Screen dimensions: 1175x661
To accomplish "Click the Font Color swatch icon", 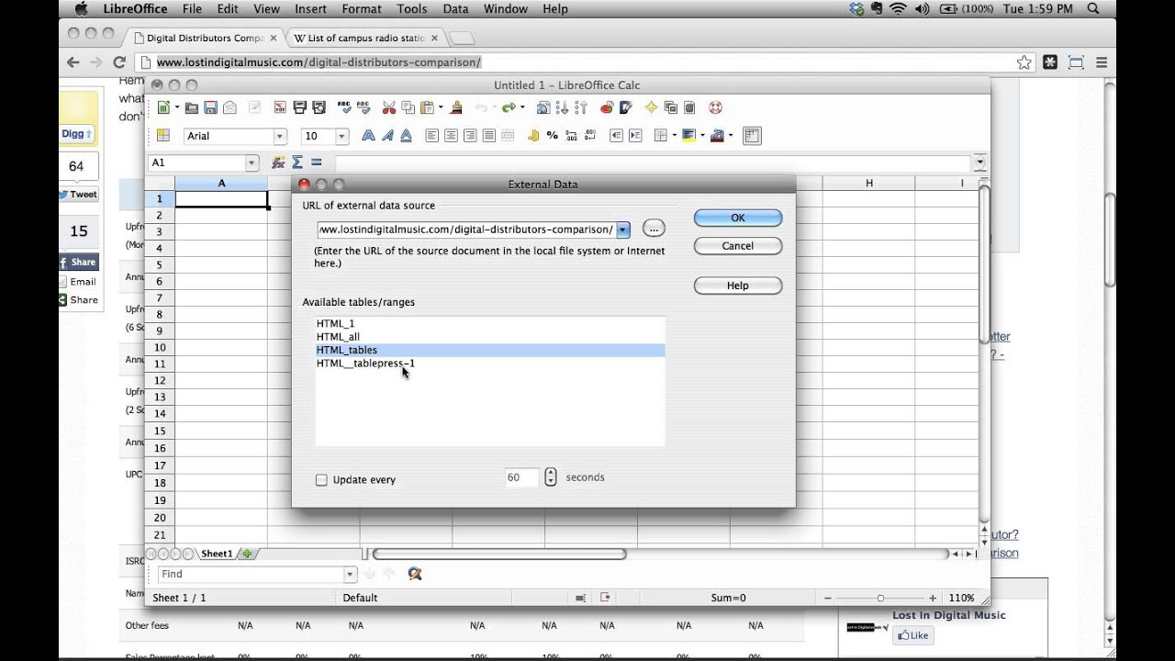I will click(x=717, y=136).
